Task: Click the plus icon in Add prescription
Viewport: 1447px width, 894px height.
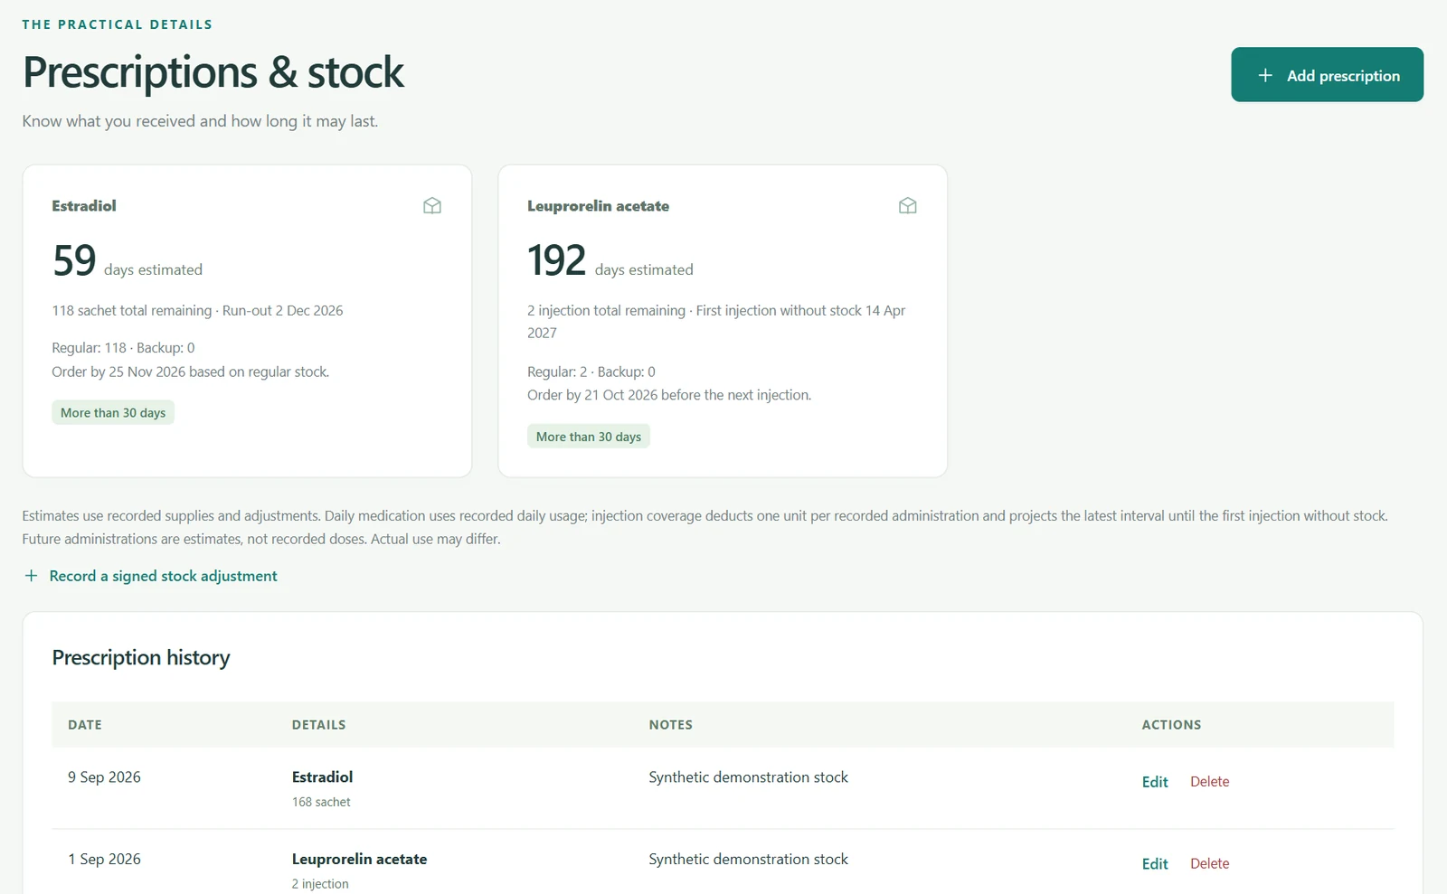Action: click(x=1265, y=75)
